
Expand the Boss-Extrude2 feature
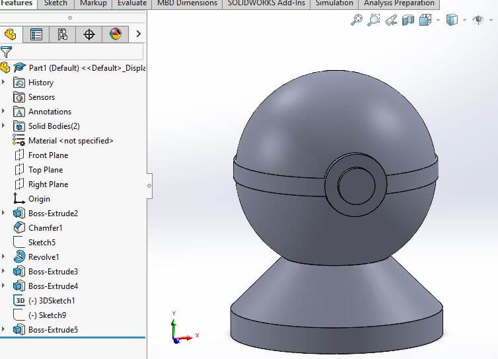[3, 213]
